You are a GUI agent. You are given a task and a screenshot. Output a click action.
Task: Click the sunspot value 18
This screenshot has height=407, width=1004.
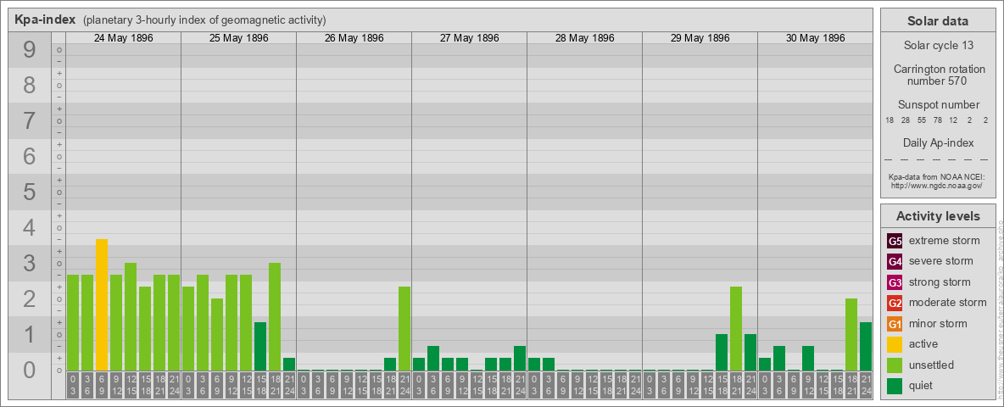[x=890, y=120]
